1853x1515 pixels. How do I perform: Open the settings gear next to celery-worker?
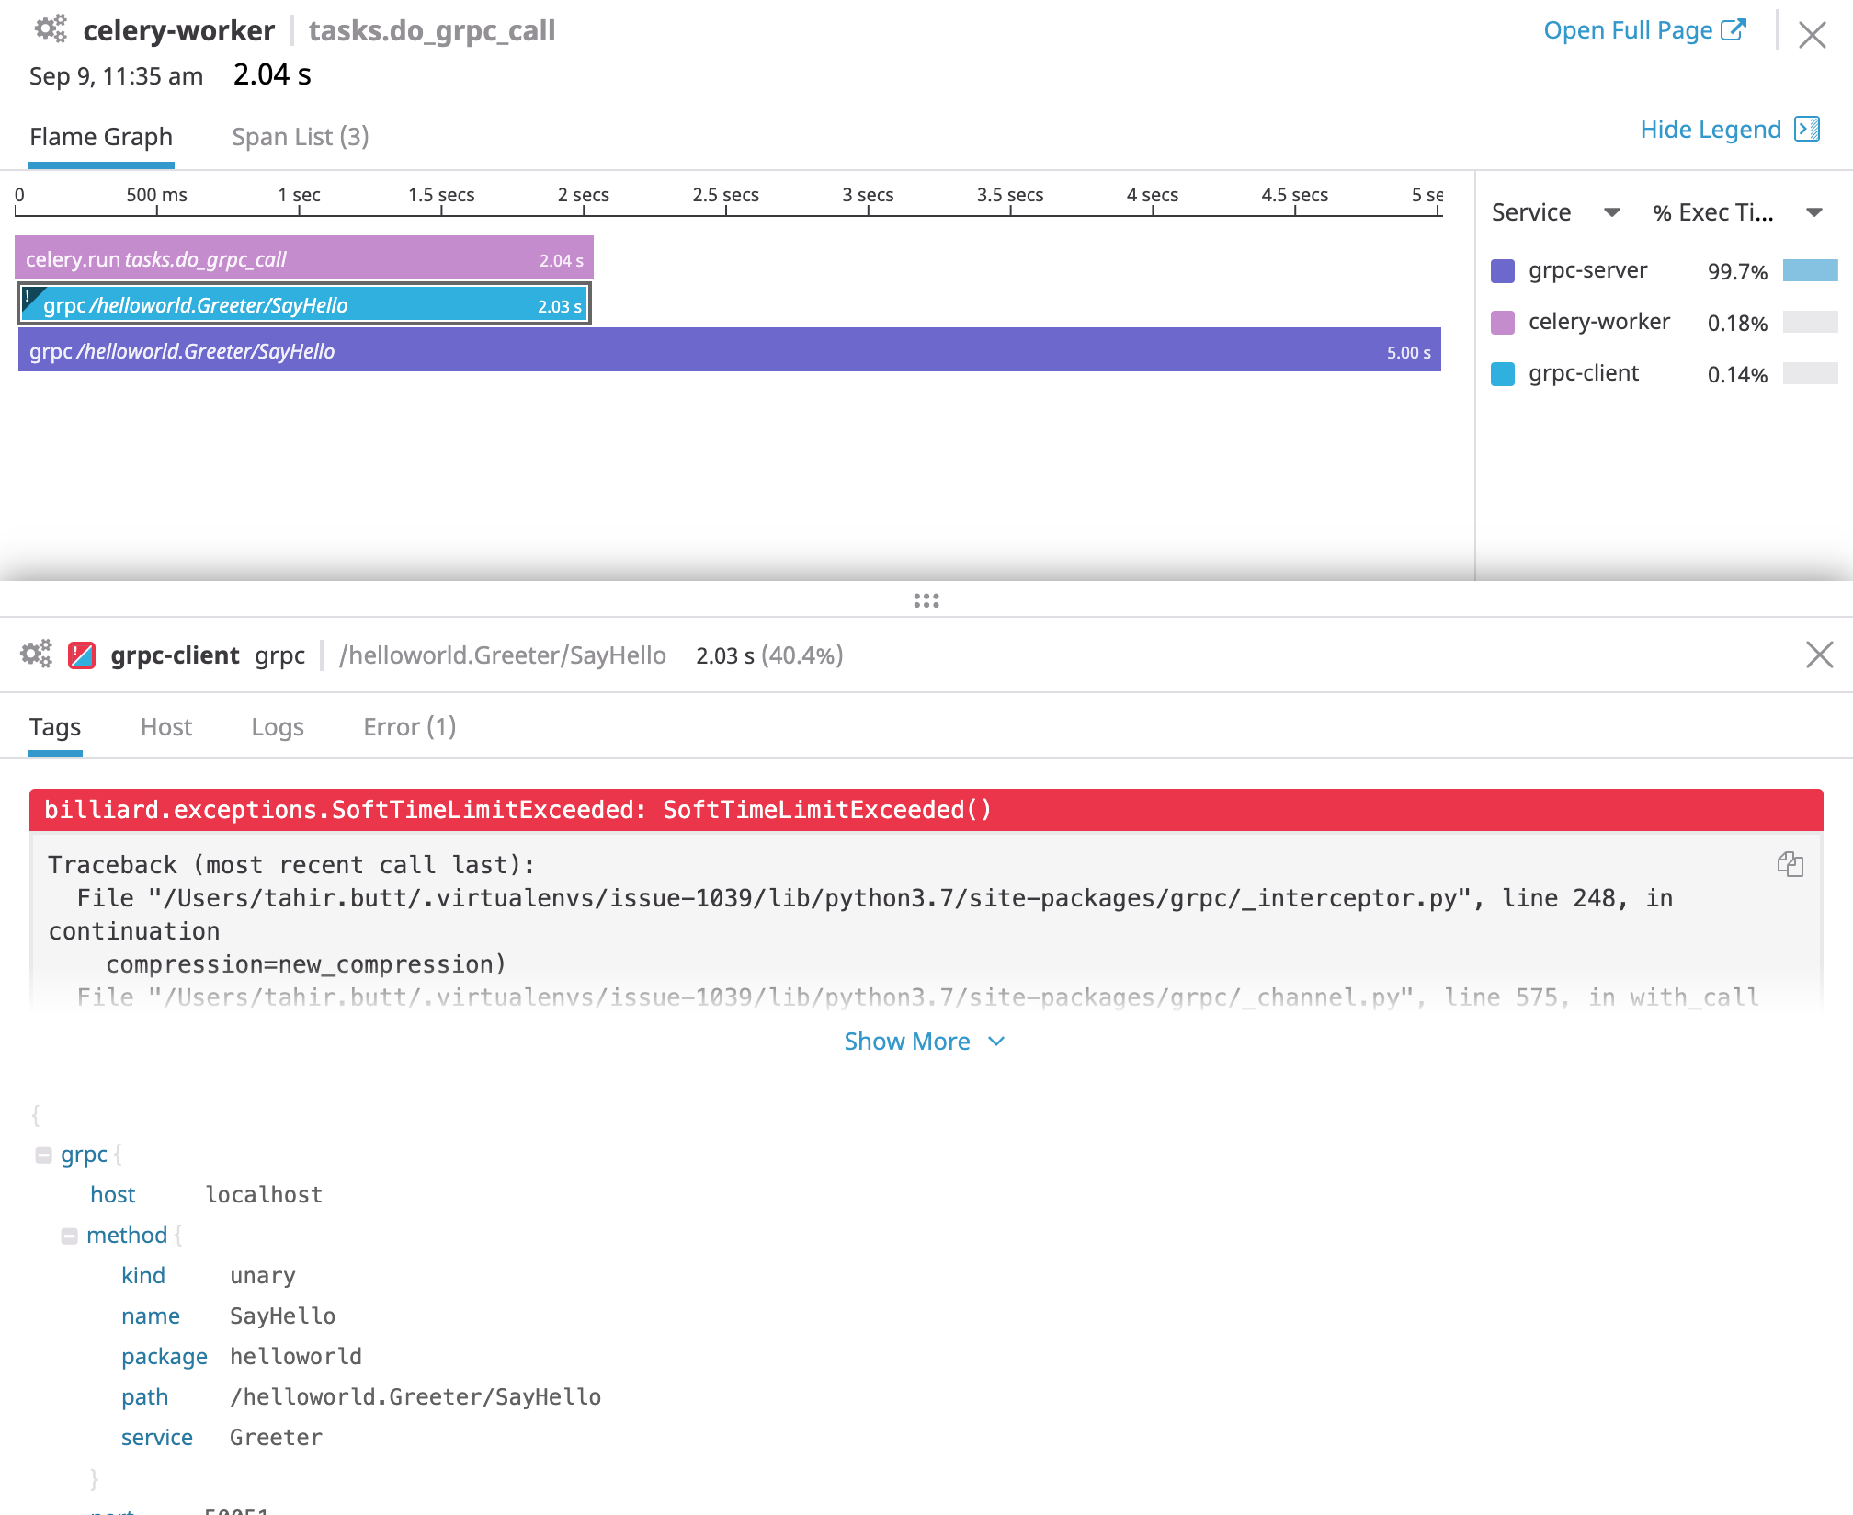coord(51,28)
